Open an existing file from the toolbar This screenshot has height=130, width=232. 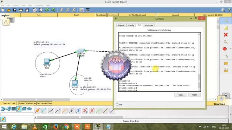9,10
